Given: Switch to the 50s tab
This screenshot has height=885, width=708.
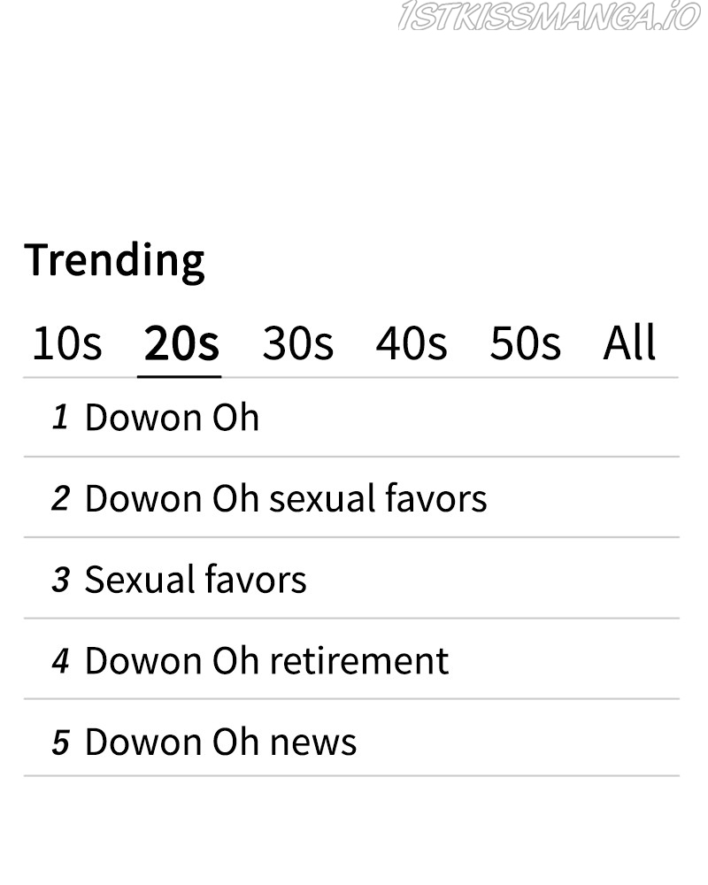Looking at the screenshot, I should tap(525, 343).
